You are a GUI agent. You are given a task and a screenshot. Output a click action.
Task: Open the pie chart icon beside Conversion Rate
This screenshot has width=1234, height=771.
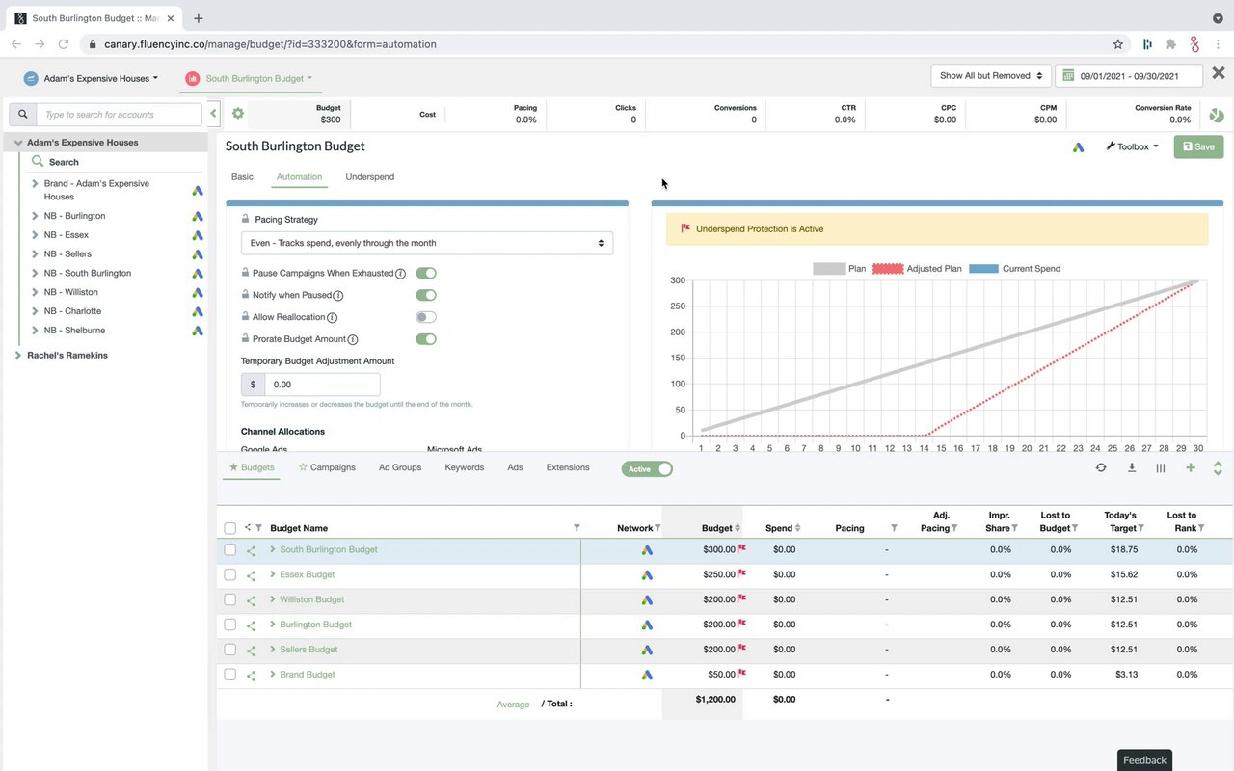click(x=1217, y=115)
